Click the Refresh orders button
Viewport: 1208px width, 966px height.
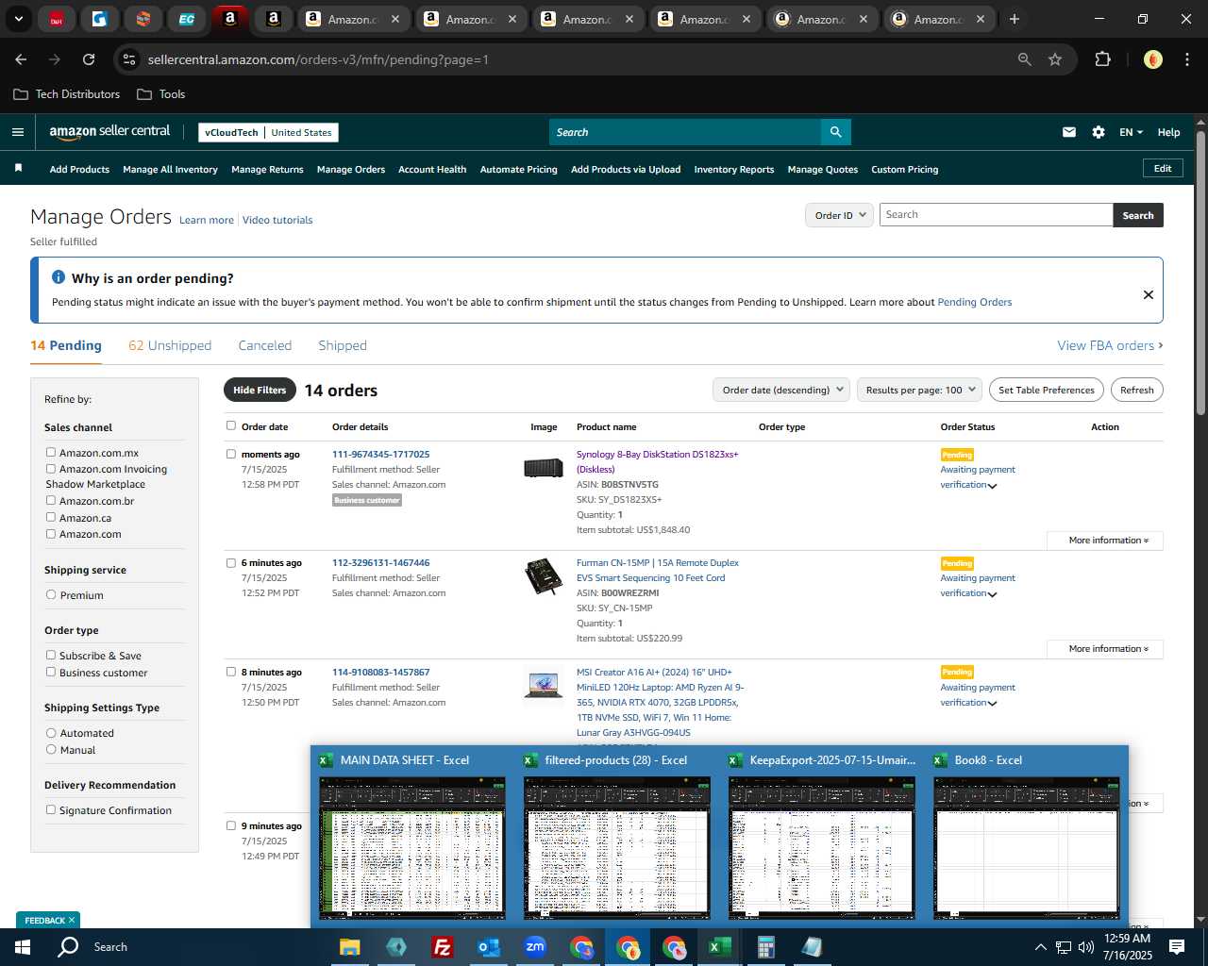click(x=1137, y=390)
